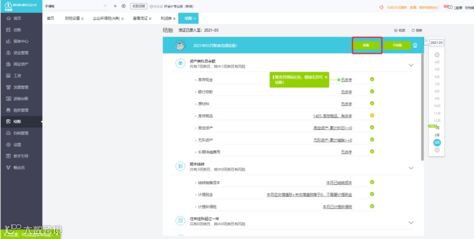Screen dimensions: 474x239
Task: Click the 2021.03 period input field
Action: pos(437,42)
